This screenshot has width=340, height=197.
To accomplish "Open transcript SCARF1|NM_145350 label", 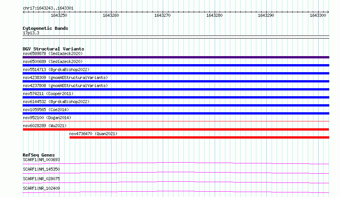I will tap(41, 170).
